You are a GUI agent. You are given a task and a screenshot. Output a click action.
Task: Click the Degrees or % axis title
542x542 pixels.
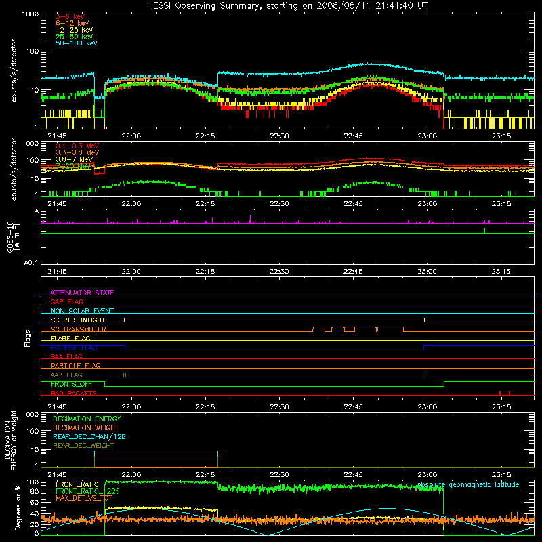coord(18,507)
